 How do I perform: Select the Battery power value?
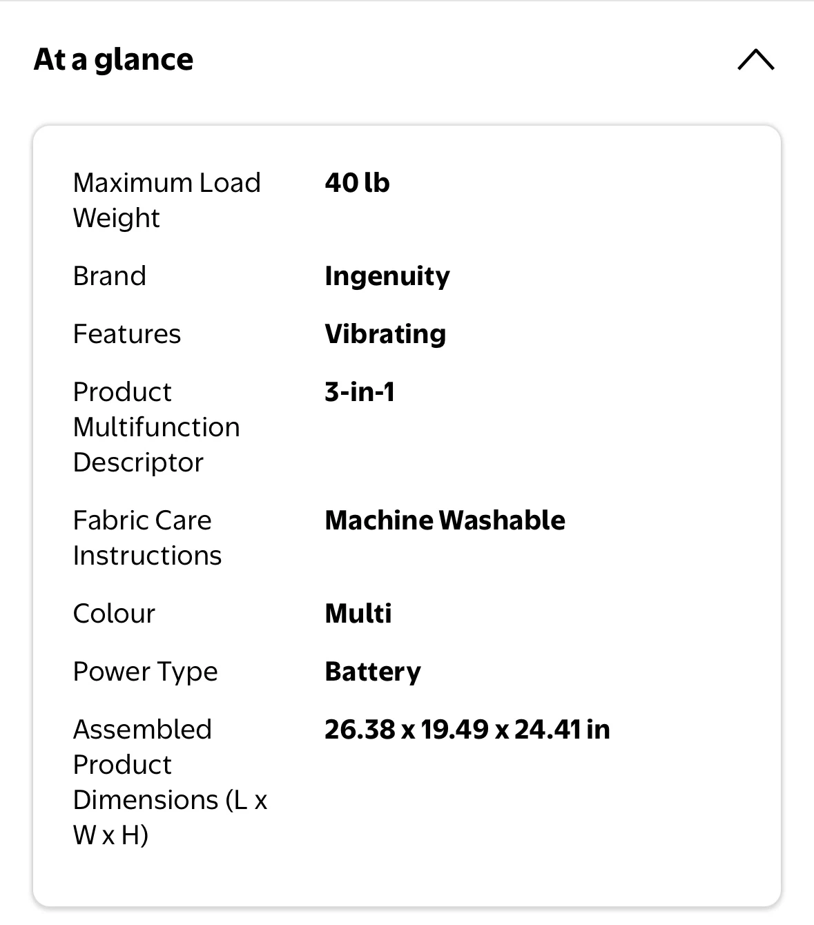[373, 672]
